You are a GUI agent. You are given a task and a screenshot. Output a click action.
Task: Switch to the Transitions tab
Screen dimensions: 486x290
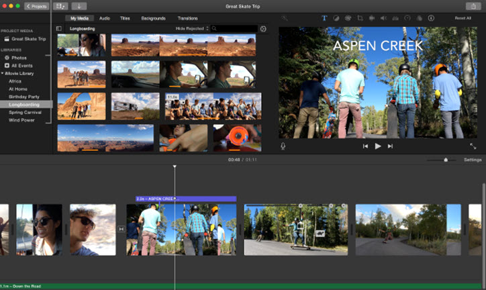[x=187, y=18]
